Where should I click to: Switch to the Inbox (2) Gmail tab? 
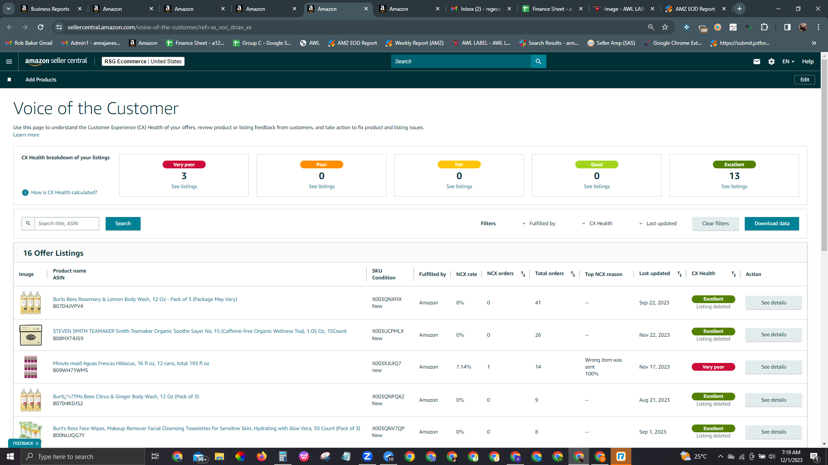481,9
